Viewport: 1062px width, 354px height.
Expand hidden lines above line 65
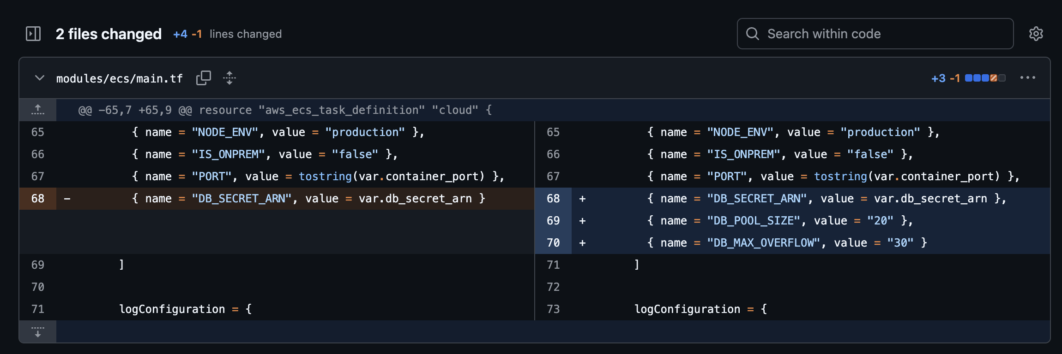38,110
